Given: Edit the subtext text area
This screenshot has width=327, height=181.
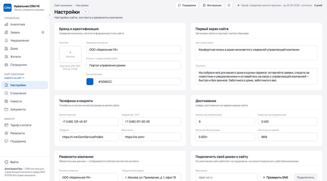Looking at the screenshot, I should pyautogui.click(x=256, y=76).
